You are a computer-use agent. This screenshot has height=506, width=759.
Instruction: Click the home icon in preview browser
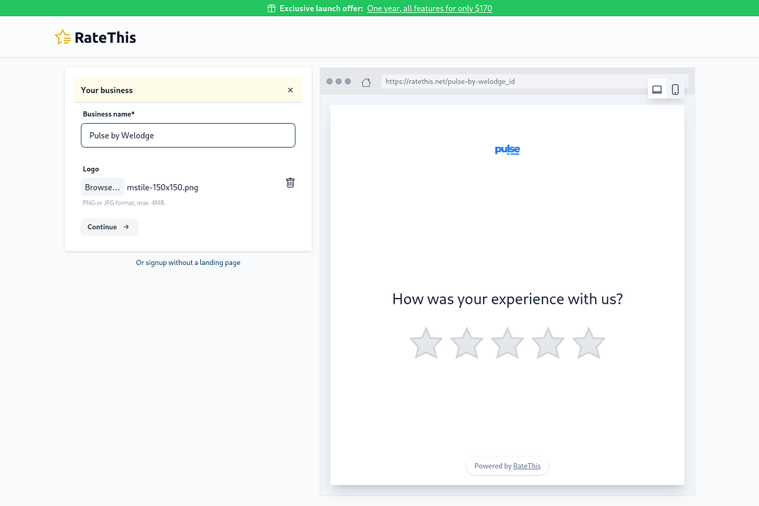click(x=366, y=82)
